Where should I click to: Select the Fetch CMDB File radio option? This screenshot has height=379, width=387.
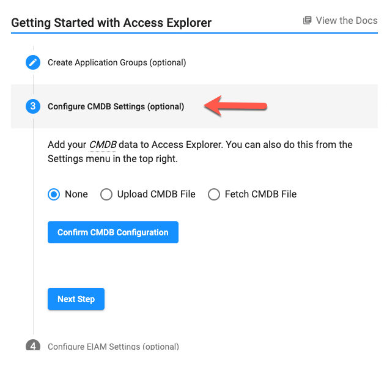214,194
